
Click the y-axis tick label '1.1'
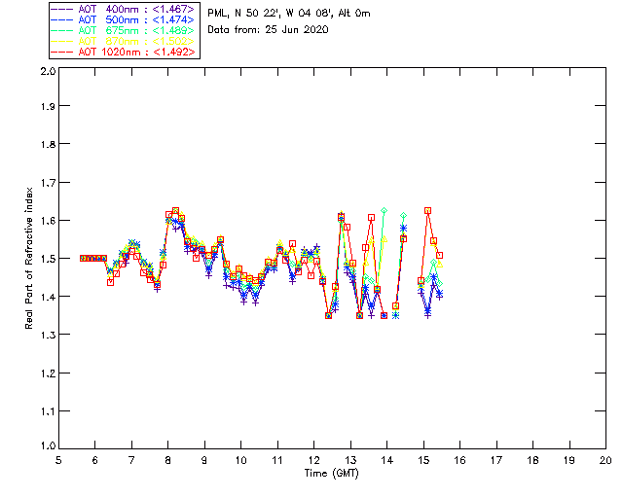point(48,411)
